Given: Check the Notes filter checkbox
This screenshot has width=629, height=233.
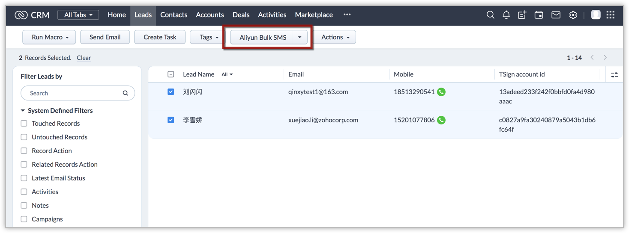Looking at the screenshot, I should (x=24, y=206).
